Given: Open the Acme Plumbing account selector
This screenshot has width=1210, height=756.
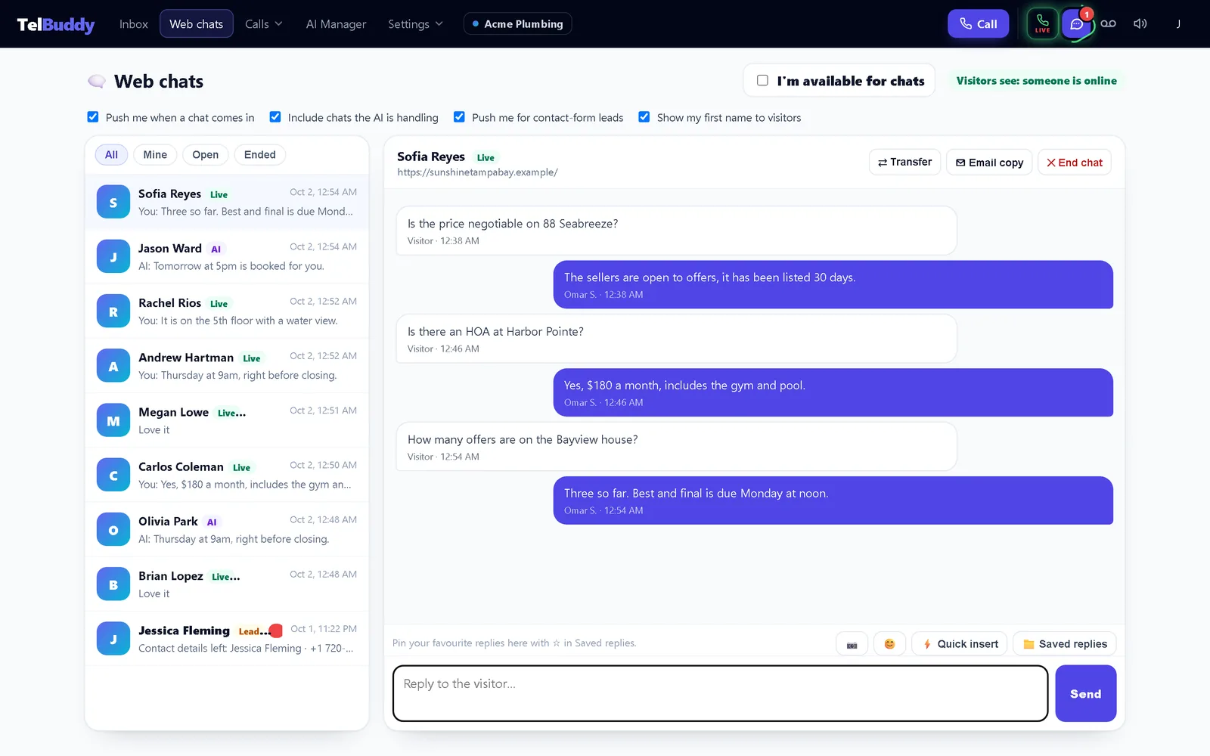Looking at the screenshot, I should click(517, 24).
